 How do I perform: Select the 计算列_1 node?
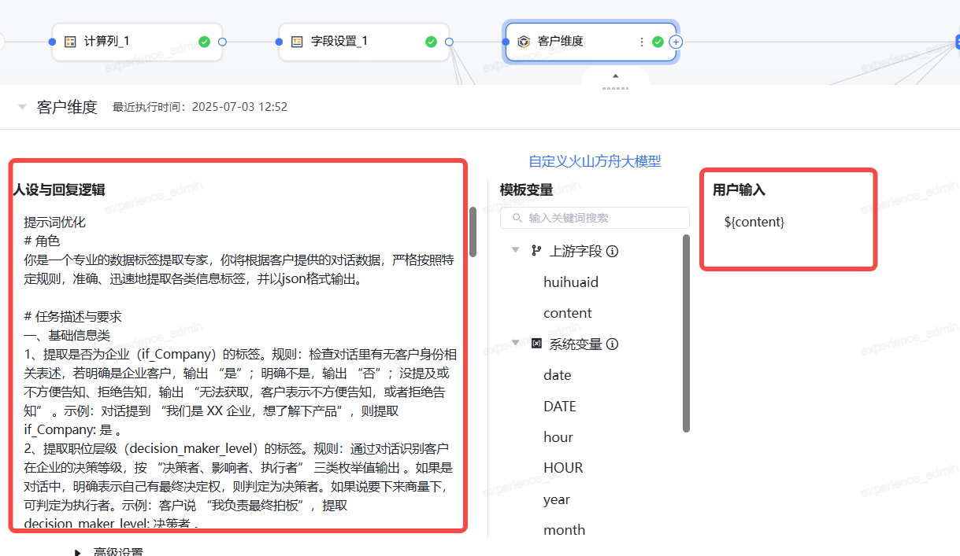tap(137, 42)
